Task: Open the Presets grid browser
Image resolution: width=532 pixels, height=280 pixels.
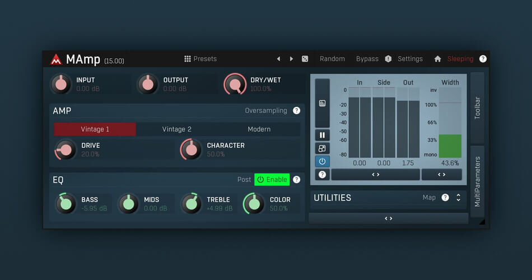Action: point(200,59)
